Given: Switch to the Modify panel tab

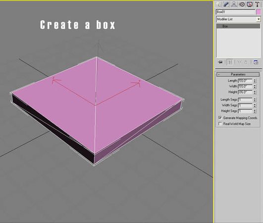Looking at the screenshot, I should (226, 4).
